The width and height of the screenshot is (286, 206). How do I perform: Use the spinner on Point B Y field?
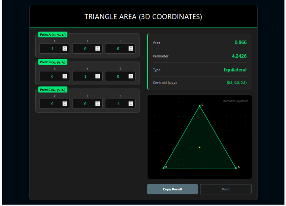click(98, 76)
